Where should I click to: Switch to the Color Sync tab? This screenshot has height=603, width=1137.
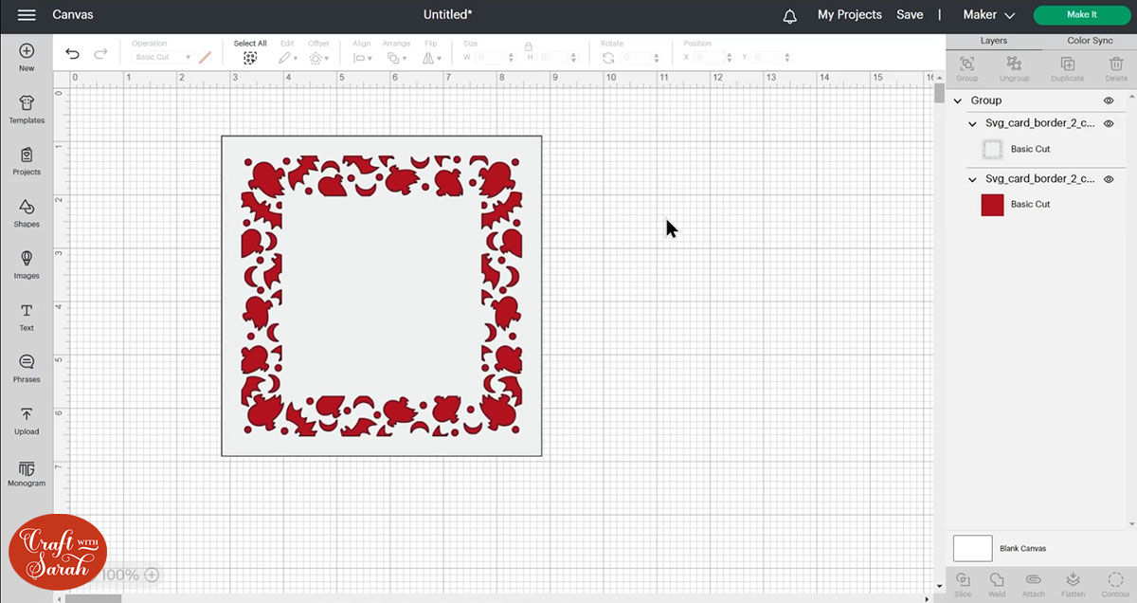pyautogui.click(x=1090, y=41)
